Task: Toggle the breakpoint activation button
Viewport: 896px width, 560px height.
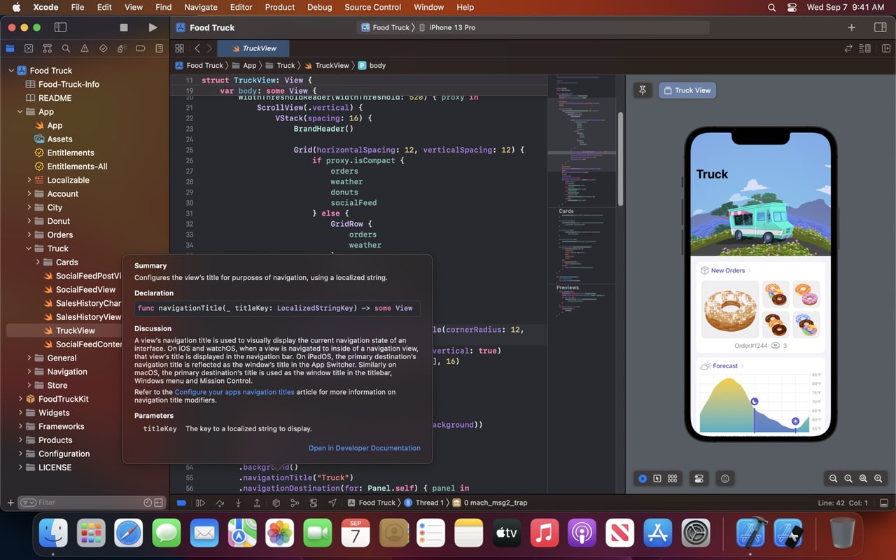Action: click(x=181, y=502)
